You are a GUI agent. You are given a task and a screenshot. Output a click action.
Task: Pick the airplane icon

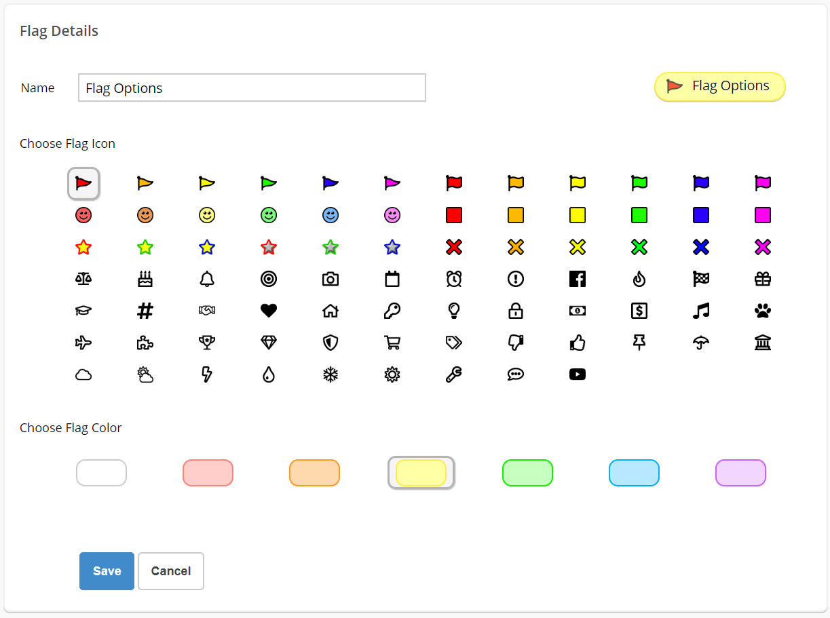[x=83, y=343]
